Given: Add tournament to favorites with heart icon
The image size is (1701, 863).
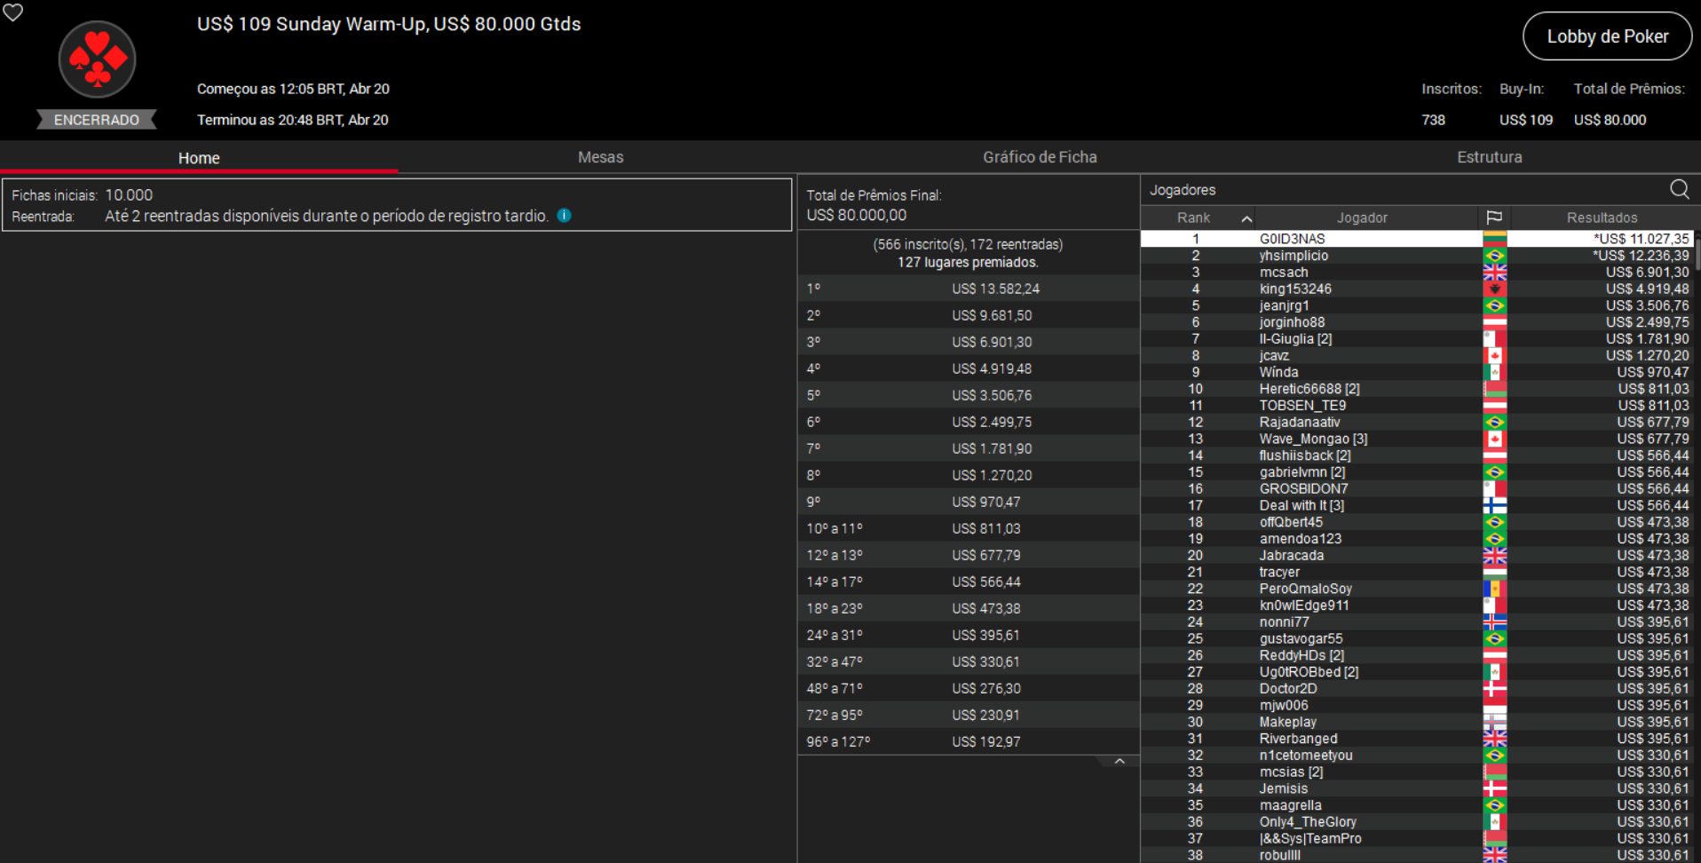Looking at the screenshot, I should 12,12.
